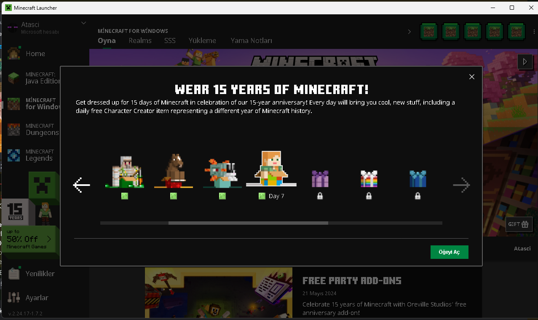Switch to the Realms tab
This screenshot has width=538, height=320.
(140, 41)
